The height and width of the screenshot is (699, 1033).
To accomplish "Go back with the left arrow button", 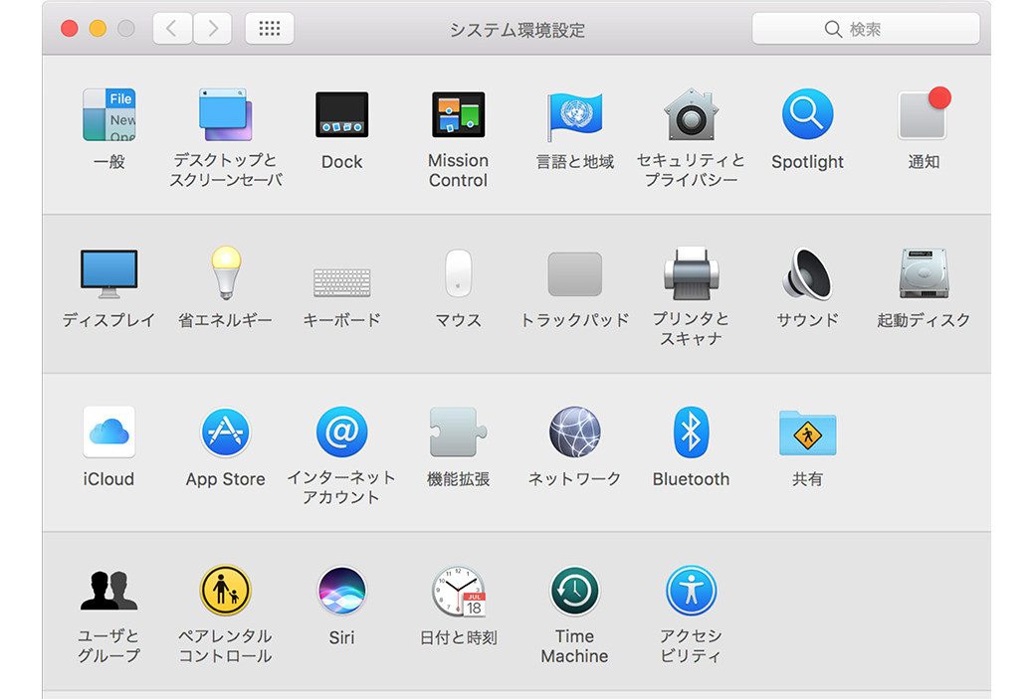I will point(172,28).
